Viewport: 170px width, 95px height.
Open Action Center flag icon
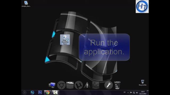pos(131,93)
